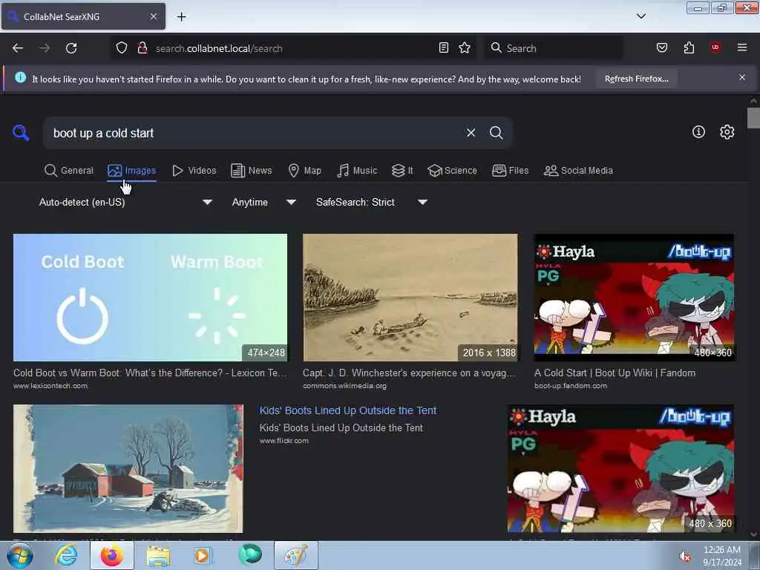Select the Images category tab
Viewport: 760px width, 570px height.
pos(132,171)
